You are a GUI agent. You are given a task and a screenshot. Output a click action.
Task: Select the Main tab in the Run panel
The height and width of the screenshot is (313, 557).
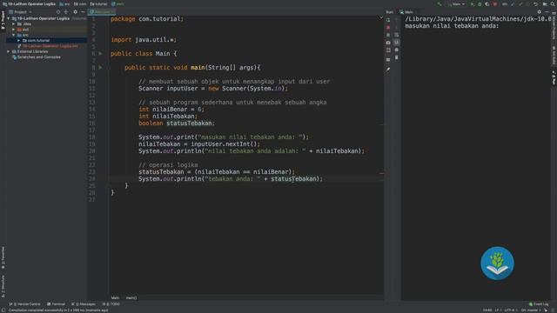pos(407,12)
